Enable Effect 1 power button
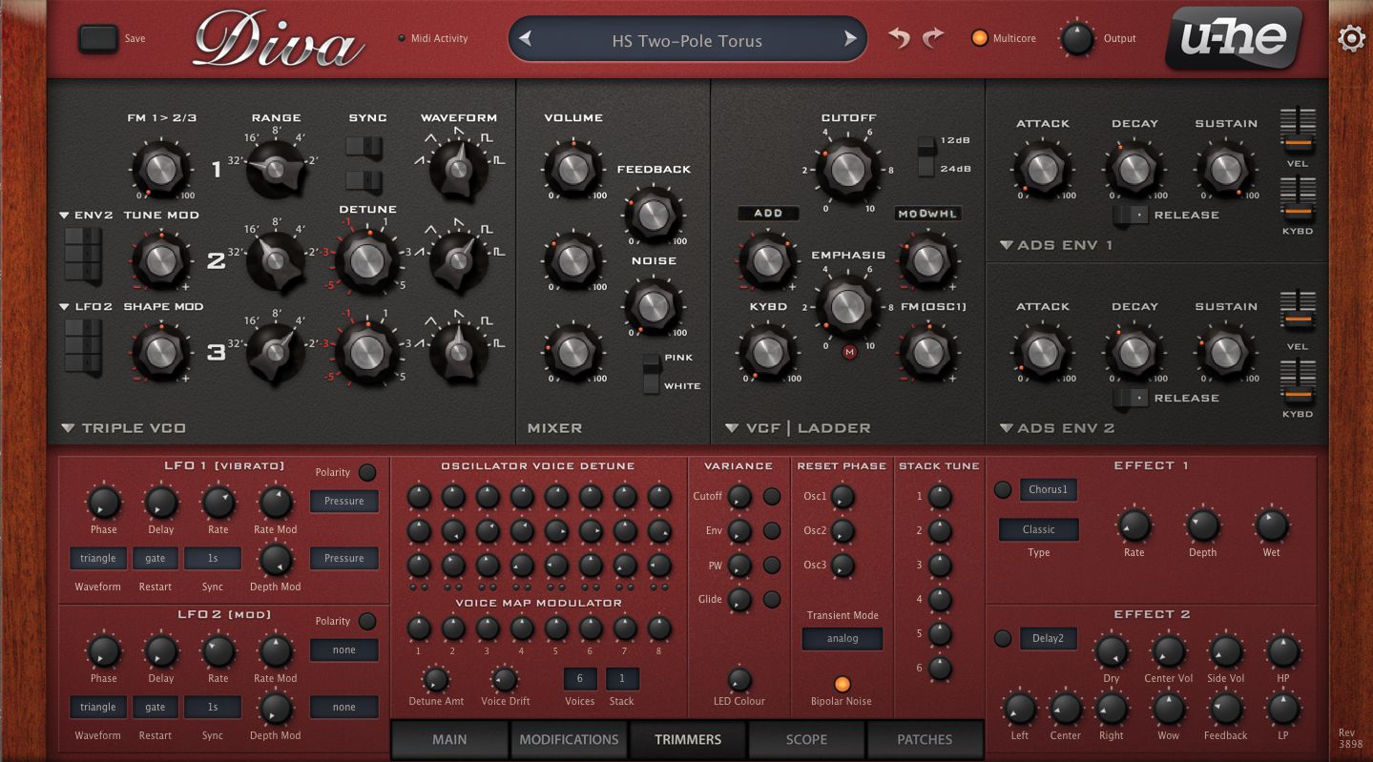Screen dimensions: 1373x762 click(x=1003, y=490)
